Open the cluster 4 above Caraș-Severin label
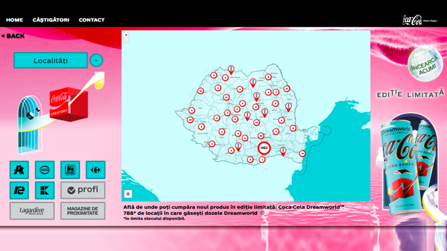The height and width of the screenshot is (251, 447). [x=201, y=127]
